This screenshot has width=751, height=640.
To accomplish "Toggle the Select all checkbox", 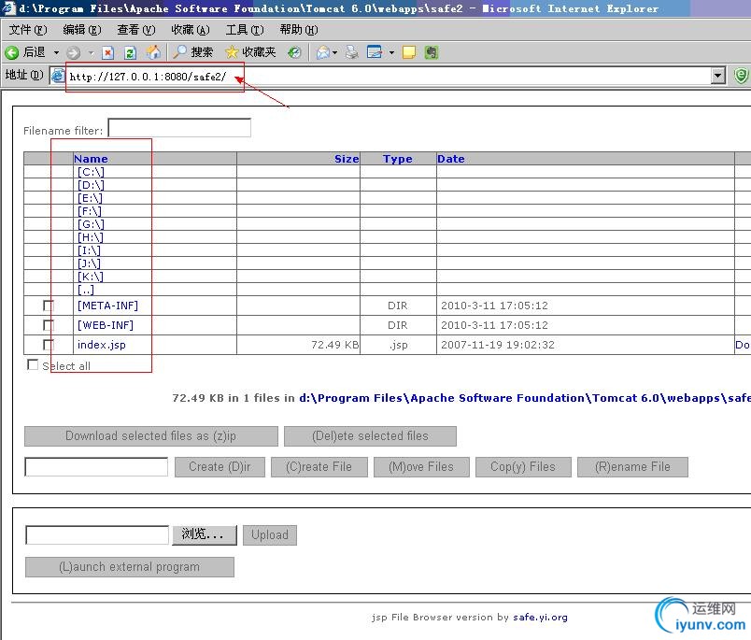I will point(33,365).
